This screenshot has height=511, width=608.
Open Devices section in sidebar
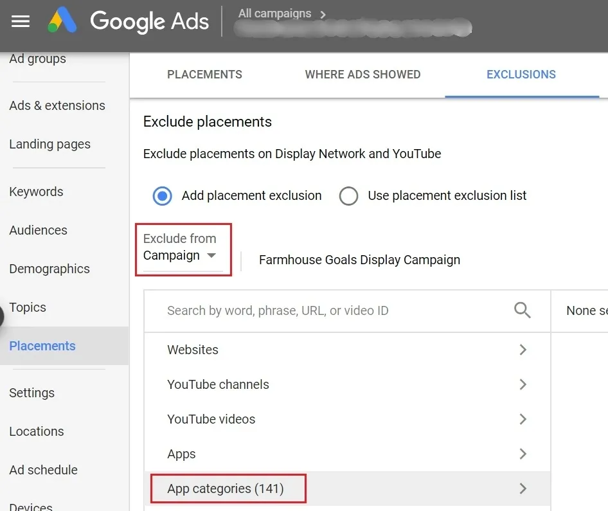coord(31,507)
